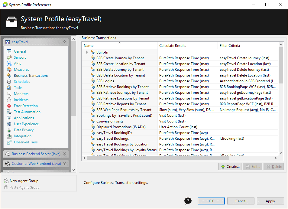
Task: Click the Integration icon
Action: (x=9, y=136)
